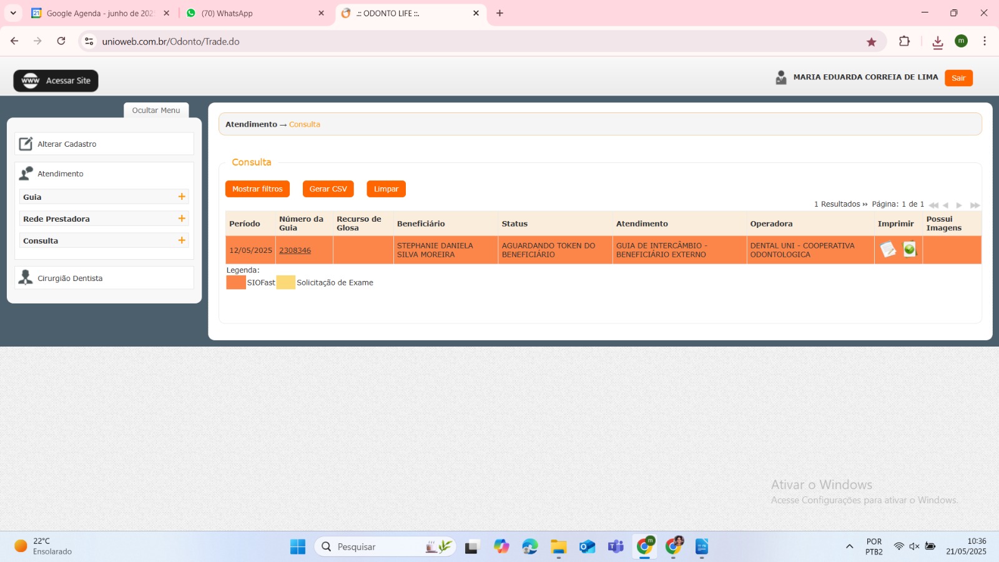Go to the next results page arrow
Viewport: 999px width, 562px height.
[960, 205]
